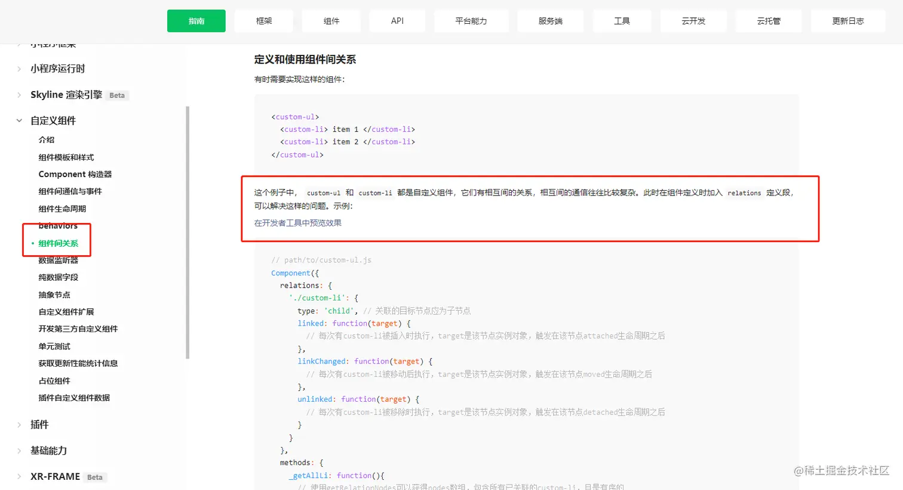Expand the XR-FRAME section chevron
The width and height of the screenshot is (903, 490).
19,477
